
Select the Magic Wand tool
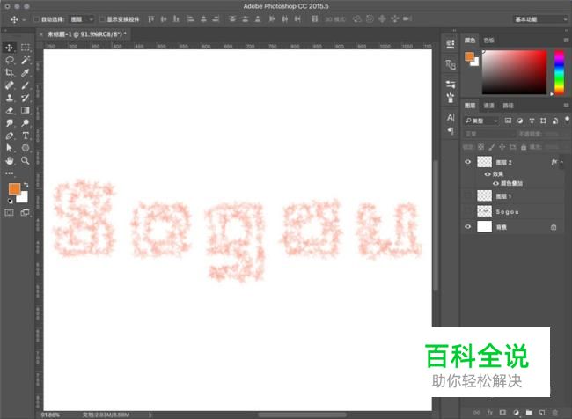click(26, 60)
